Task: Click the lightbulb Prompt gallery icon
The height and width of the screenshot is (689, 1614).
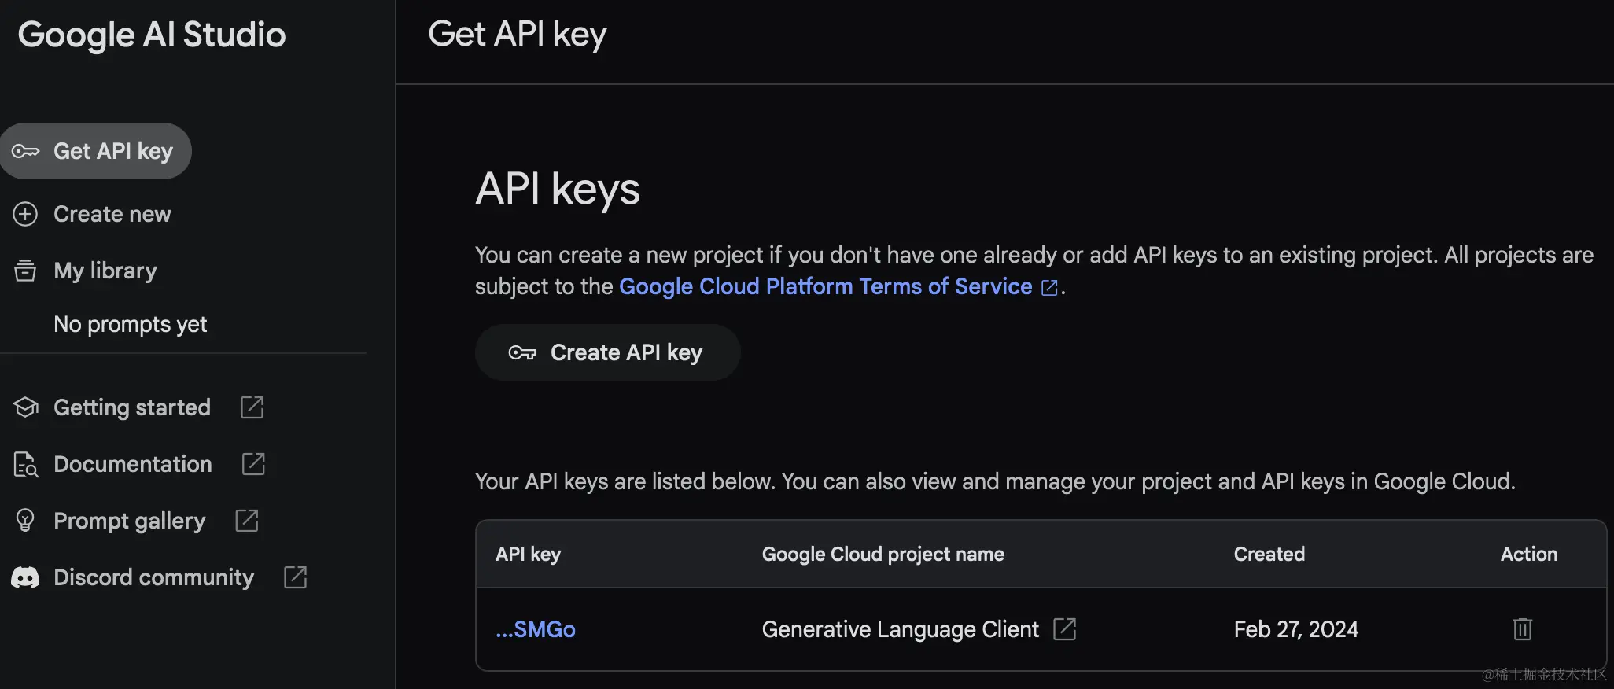Action: click(25, 521)
